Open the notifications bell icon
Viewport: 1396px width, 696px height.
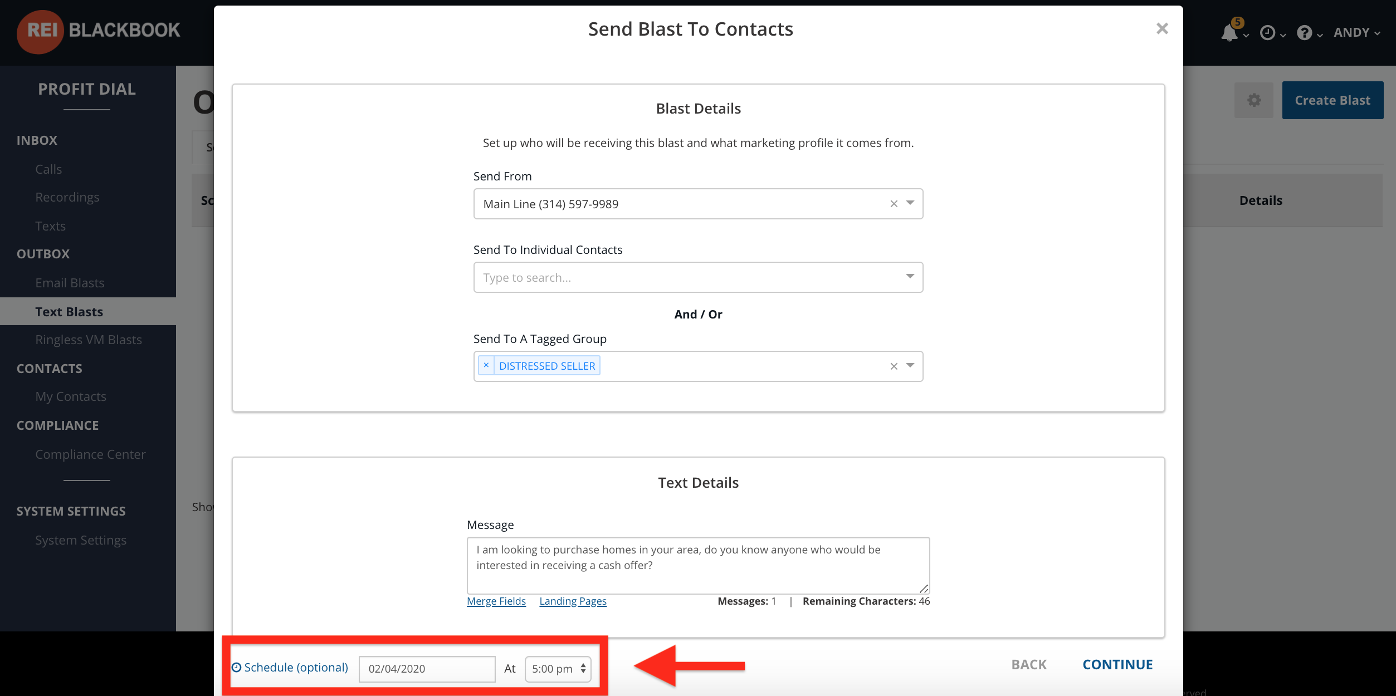click(1230, 32)
